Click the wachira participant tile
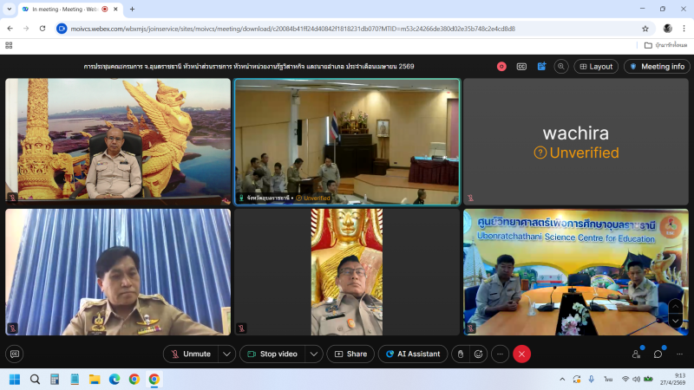The width and height of the screenshot is (694, 390). click(x=575, y=142)
